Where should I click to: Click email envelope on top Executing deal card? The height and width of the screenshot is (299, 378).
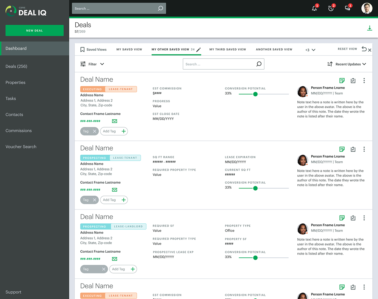click(x=115, y=121)
